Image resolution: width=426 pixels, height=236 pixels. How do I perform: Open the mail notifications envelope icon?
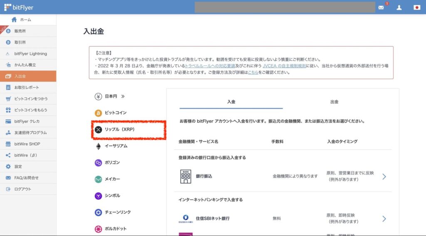[381, 7]
